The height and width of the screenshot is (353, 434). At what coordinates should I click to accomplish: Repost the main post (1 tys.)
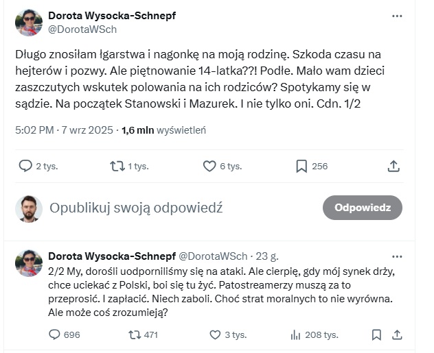pos(117,166)
